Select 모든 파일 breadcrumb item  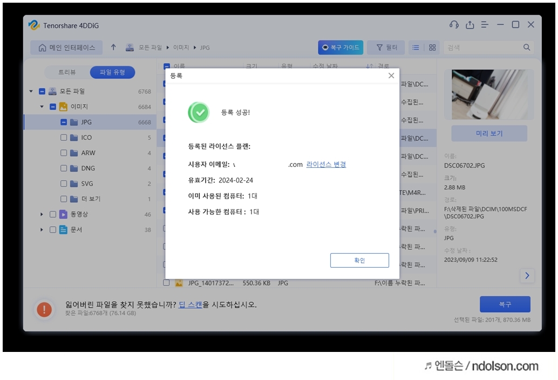pyautogui.click(x=150, y=47)
